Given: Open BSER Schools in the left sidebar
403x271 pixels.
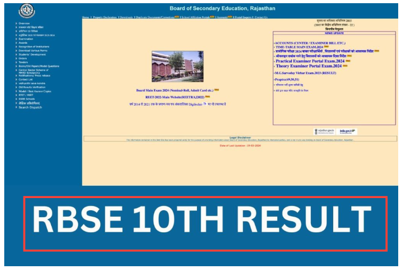Looking at the screenshot, I should point(27,99).
